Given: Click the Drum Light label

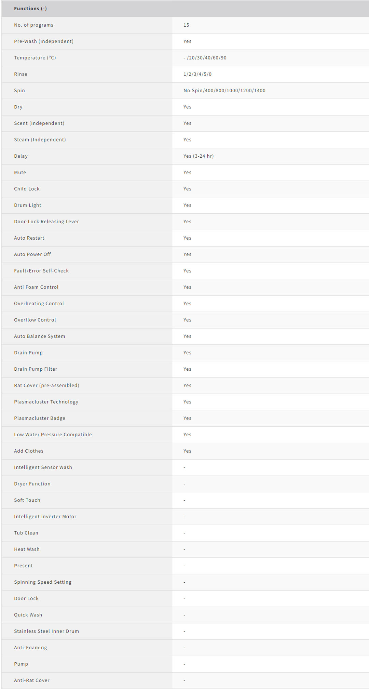Looking at the screenshot, I should coord(27,205).
